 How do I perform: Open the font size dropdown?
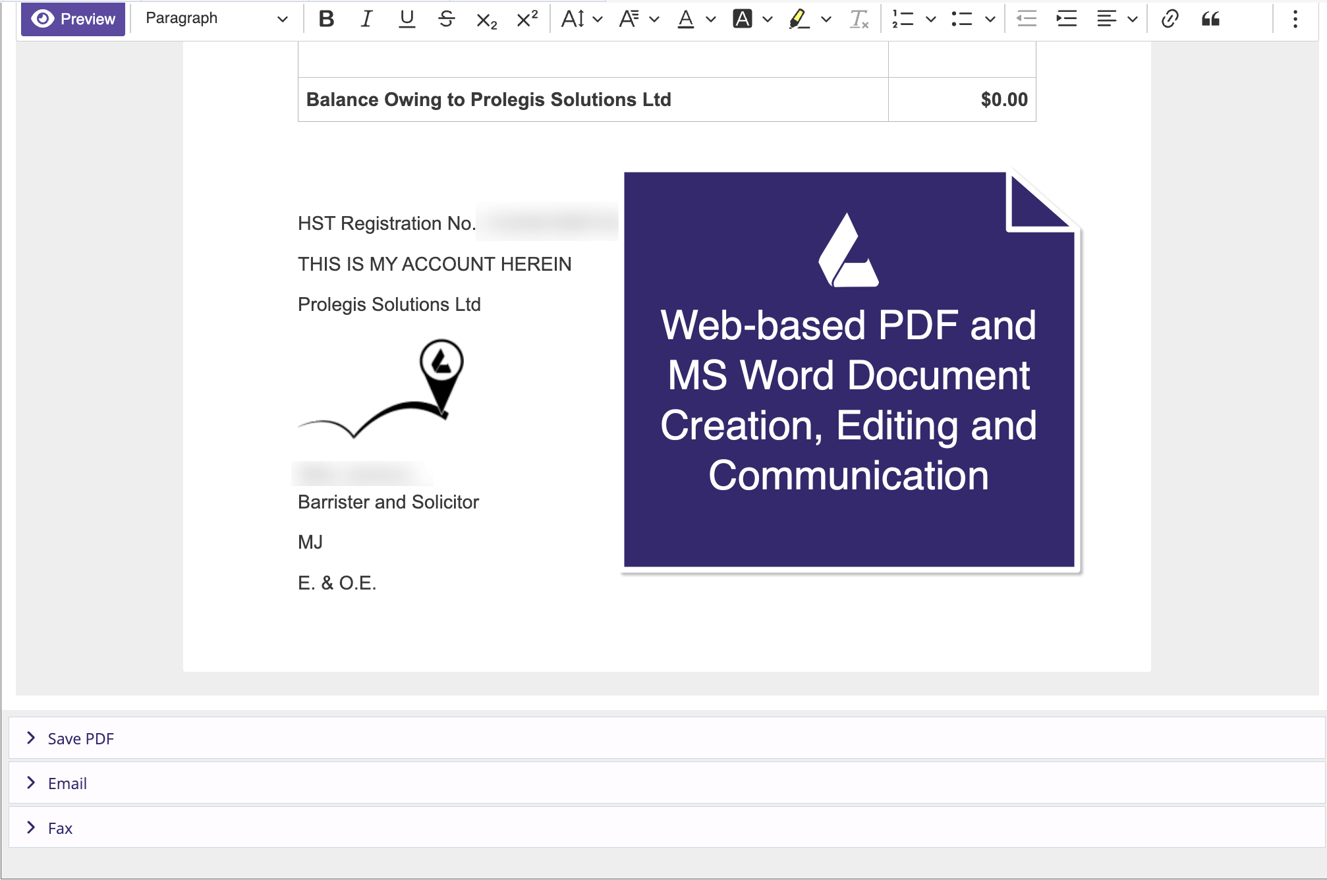pos(581,19)
